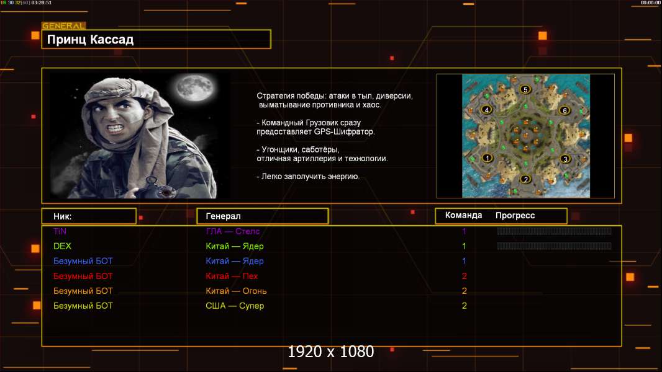Click team number 2 in "Китай — Пех" row

tap(464, 276)
